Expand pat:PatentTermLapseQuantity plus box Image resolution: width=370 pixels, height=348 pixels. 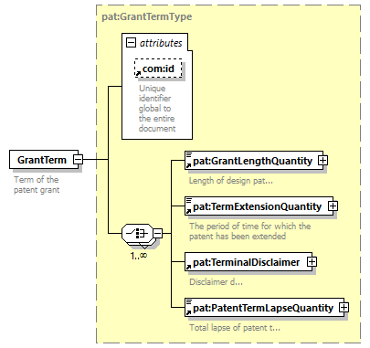[x=344, y=308]
